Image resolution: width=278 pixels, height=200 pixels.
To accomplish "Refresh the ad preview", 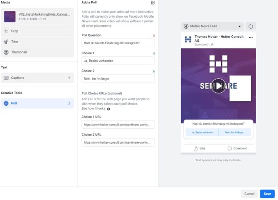I will [x=251, y=27].
